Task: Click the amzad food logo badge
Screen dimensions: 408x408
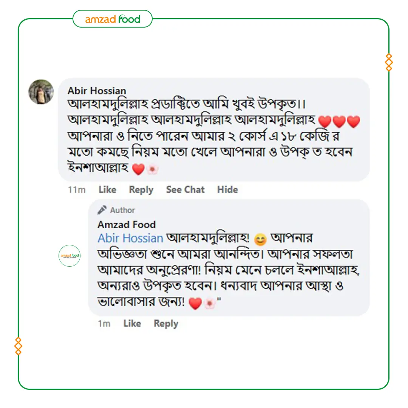Action: [113, 19]
